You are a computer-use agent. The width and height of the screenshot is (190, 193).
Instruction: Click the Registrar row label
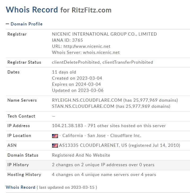[17, 34]
